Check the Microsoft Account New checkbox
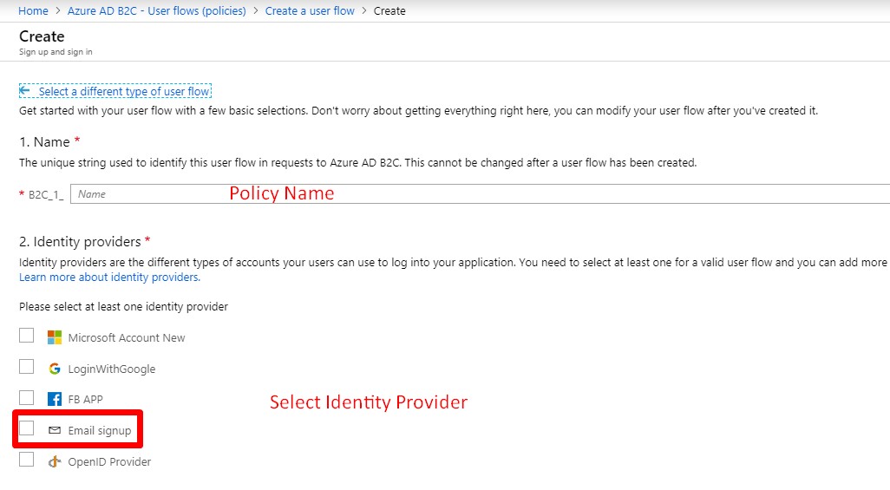890x490 pixels. tap(27, 336)
